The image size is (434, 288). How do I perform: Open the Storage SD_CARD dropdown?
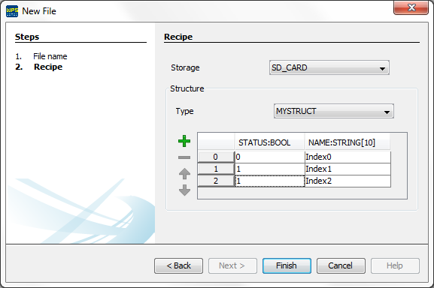point(329,67)
